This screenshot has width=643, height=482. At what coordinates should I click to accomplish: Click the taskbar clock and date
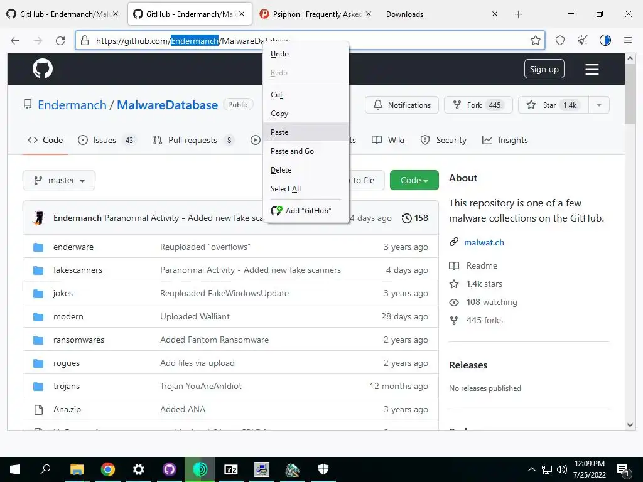tap(589, 469)
